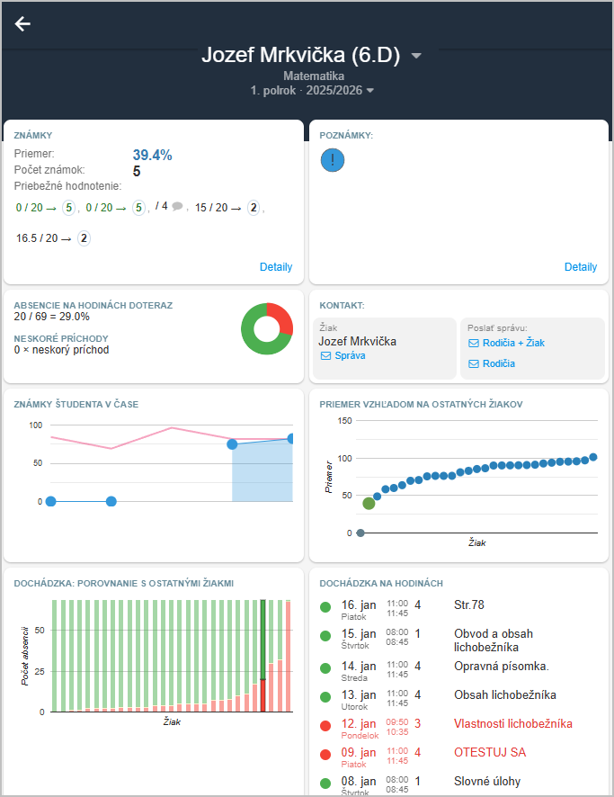Click the red absence dot for 12. jan
This screenshot has height=797, width=614.
(x=325, y=725)
